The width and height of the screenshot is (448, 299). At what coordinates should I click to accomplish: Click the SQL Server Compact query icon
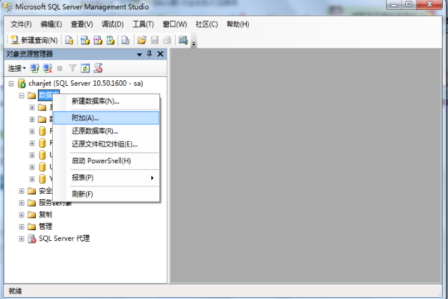(x=125, y=40)
